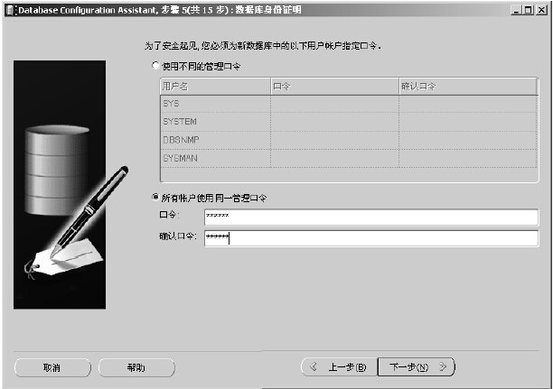Click the confirm password cell for SYSTEM
Image resolution: width=553 pixels, height=389 pixels.
coord(468,122)
